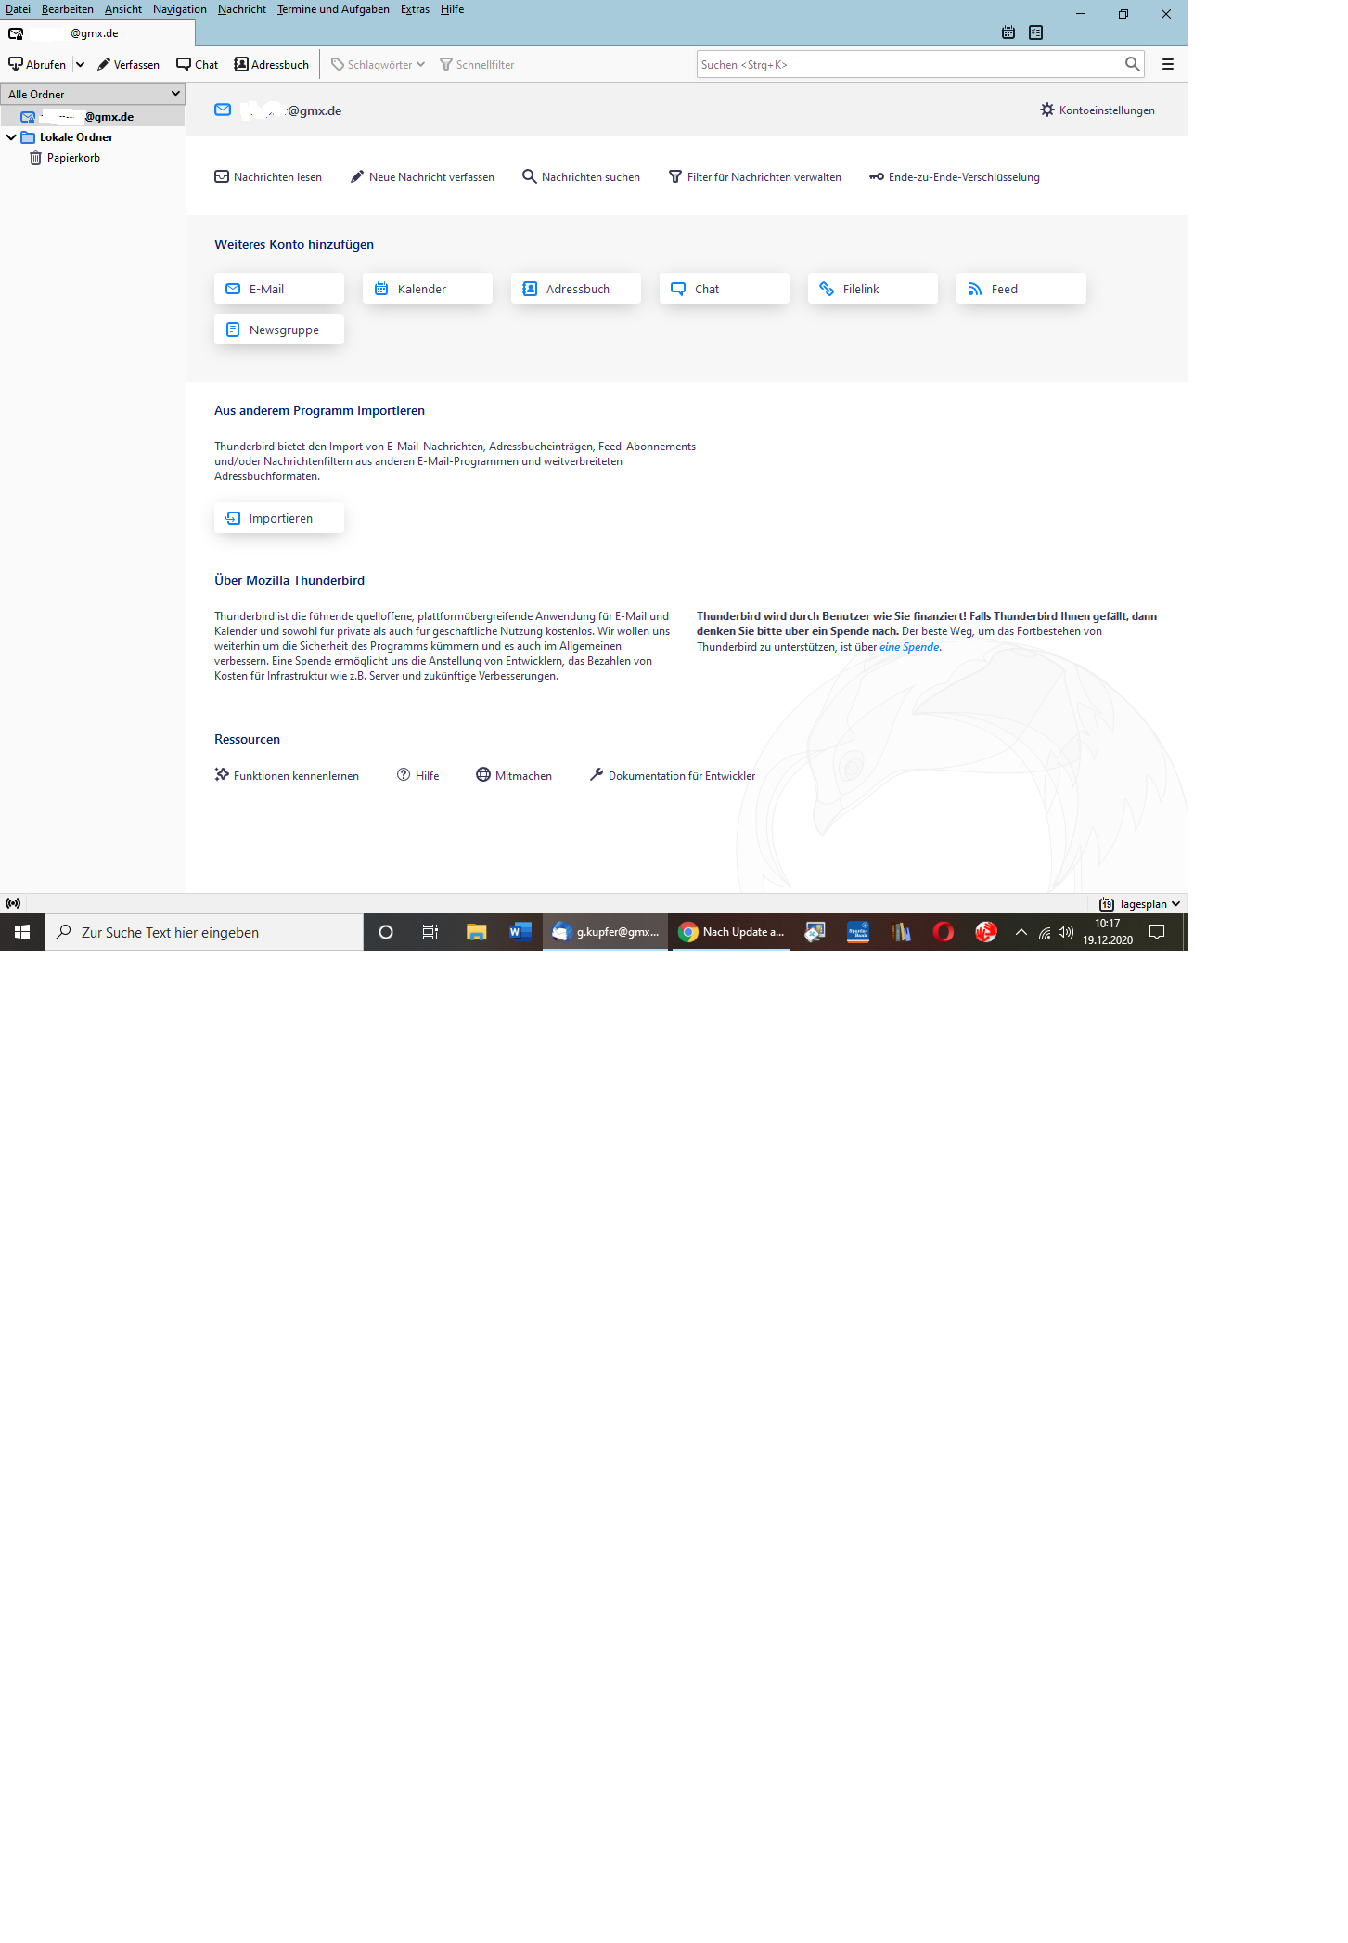Open Word from the taskbar
The image size is (1348, 1943).
[520, 932]
